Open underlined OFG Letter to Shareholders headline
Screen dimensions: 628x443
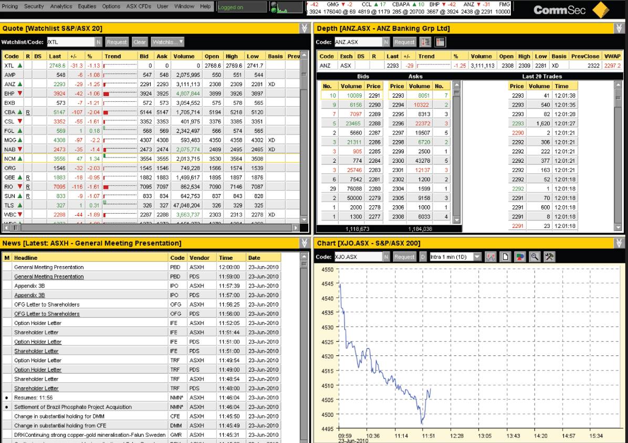(x=47, y=314)
